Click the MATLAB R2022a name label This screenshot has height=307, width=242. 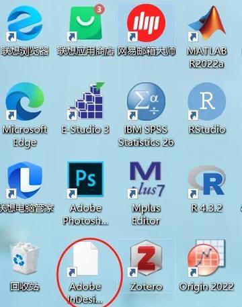coord(206,57)
